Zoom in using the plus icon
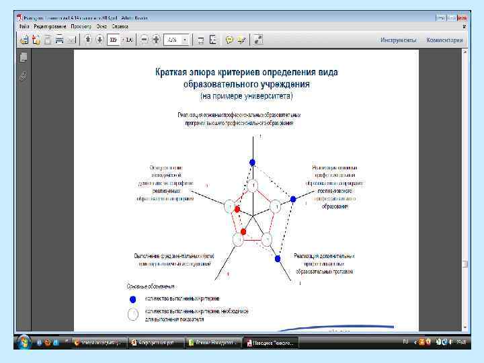Screen dimensions: 484x363 tap(156, 40)
